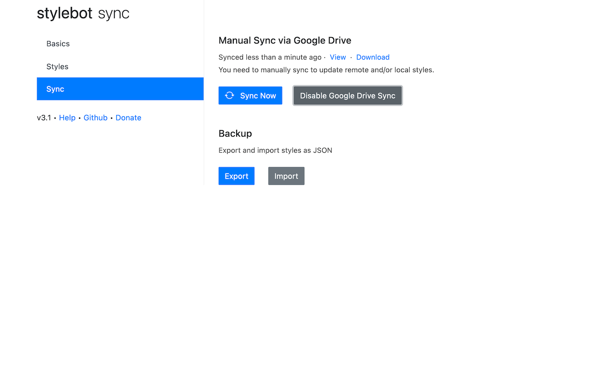Click the Backup section heading

point(235,134)
